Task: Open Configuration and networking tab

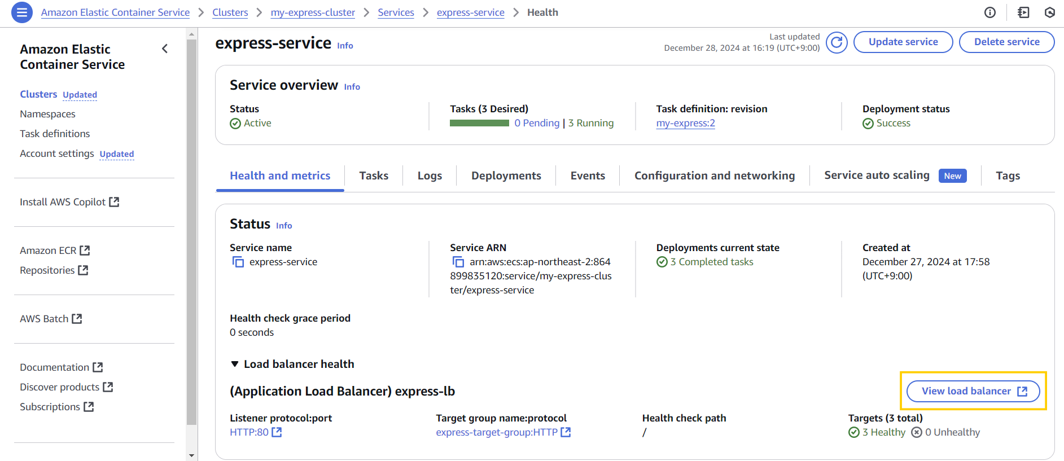Action: coord(715,175)
